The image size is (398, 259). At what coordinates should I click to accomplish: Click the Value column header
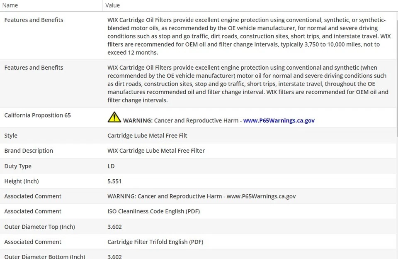(112, 5)
